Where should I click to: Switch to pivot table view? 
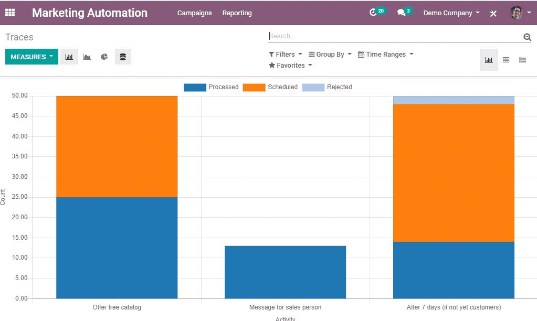click(x=506, y=60)
